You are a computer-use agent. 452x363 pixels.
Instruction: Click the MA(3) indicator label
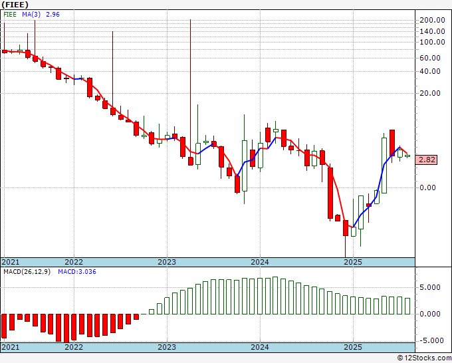(x=31, y=15)
